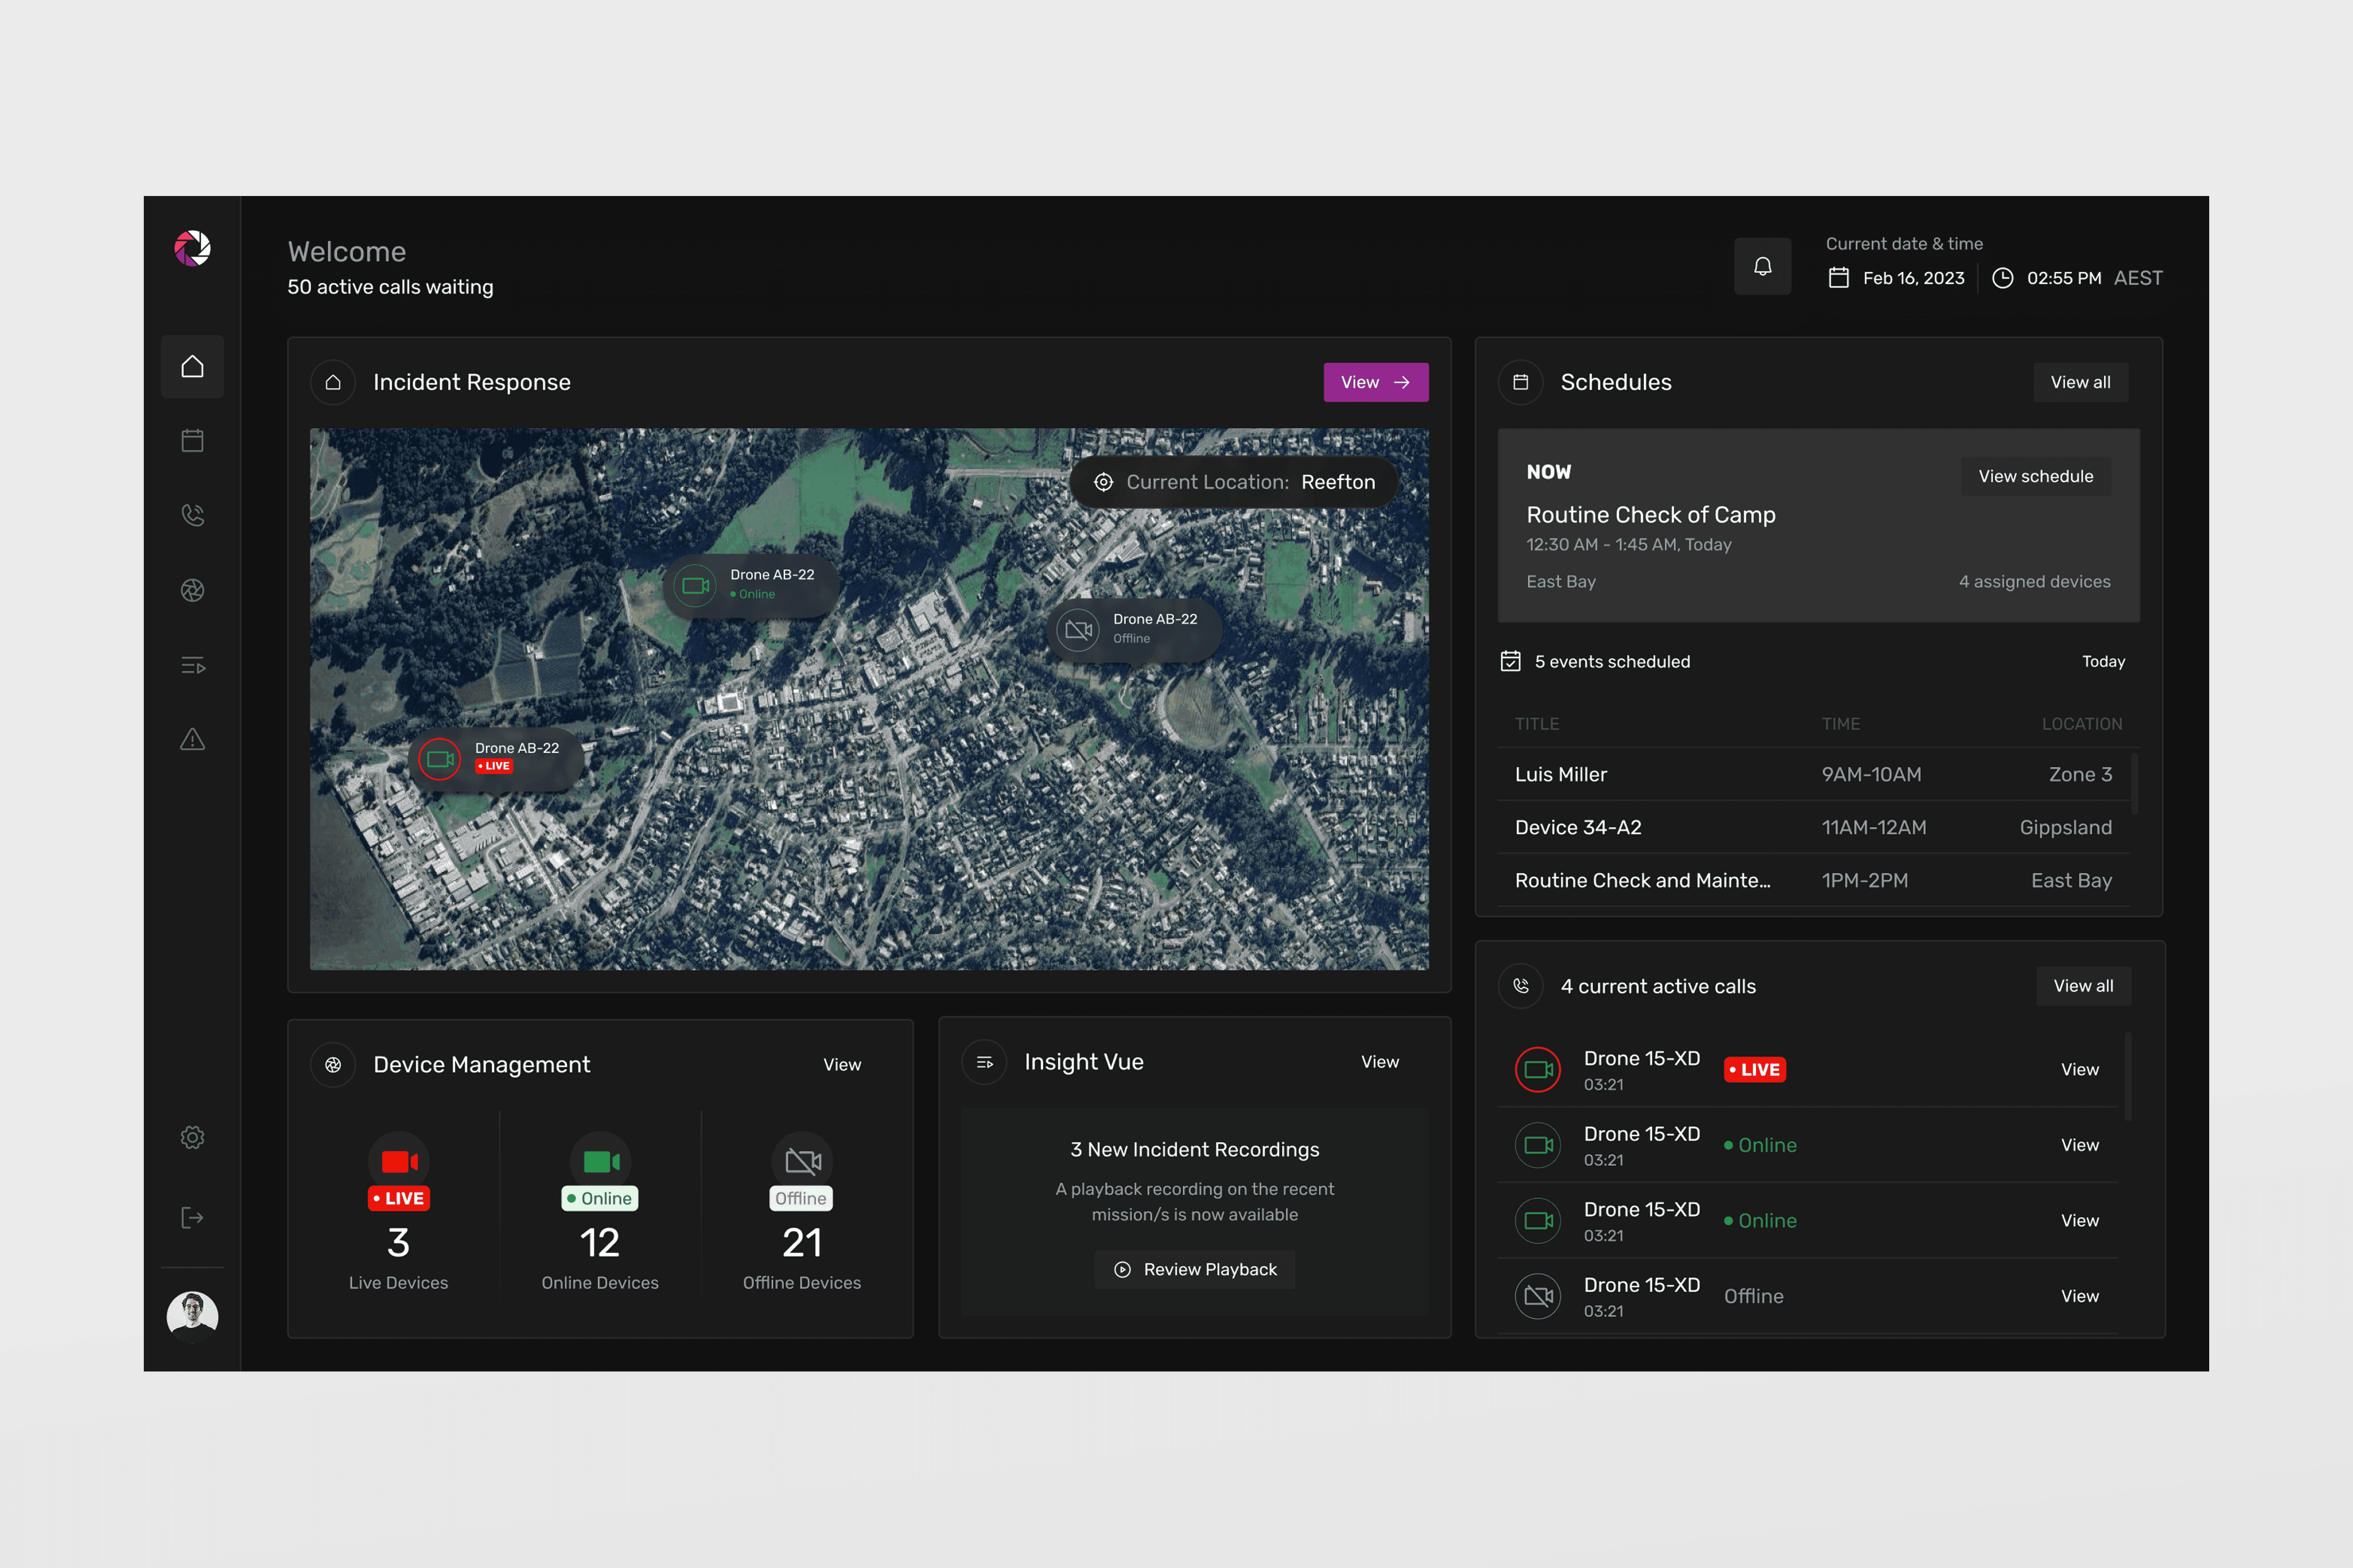Open the phone calls page in sidebar

tap(192, 515)
